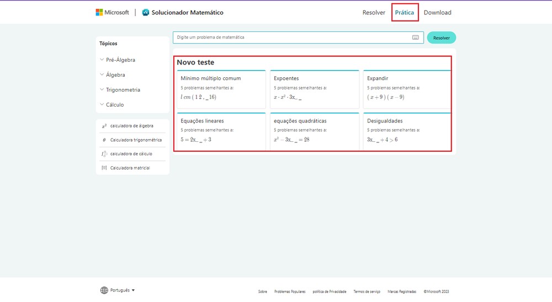Open the Português language dropdown

[x=123, y=290]
